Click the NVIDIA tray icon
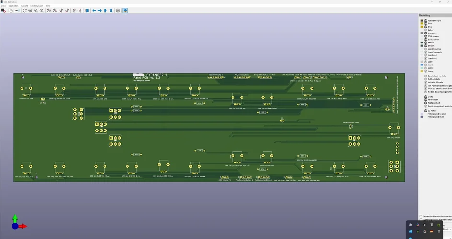Image resolution: width=452 pixels, height=239 pixels. (417, 232)
